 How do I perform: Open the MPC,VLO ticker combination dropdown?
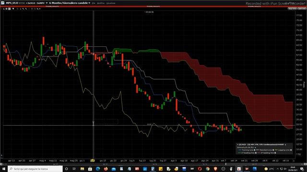tap(47, 3)
